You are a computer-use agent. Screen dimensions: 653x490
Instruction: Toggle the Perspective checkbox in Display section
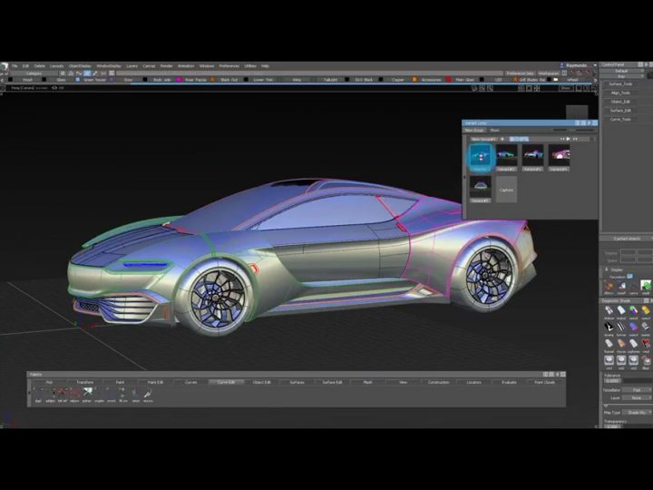coord(629,276)
